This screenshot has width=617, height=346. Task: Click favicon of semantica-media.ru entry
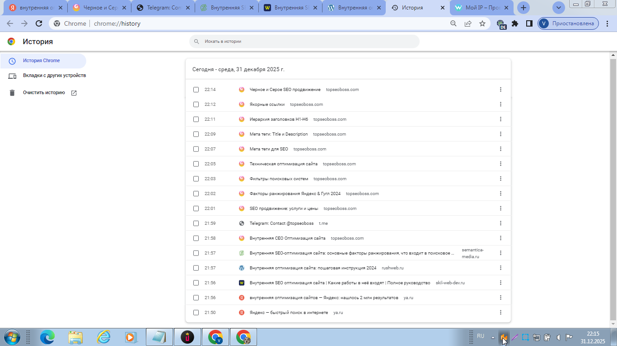242,253
